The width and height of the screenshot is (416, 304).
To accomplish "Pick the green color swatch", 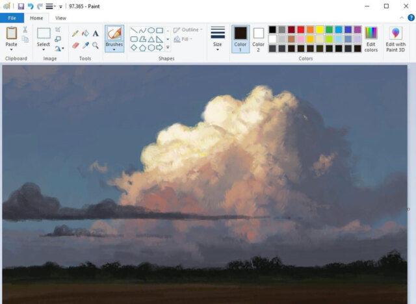I will (x=330, y=29).
